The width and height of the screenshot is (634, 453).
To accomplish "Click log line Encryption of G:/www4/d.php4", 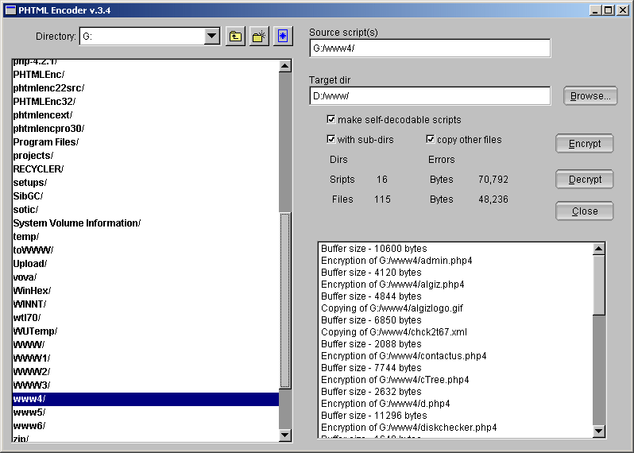I will pyautogui.click(x=385, y=404).
